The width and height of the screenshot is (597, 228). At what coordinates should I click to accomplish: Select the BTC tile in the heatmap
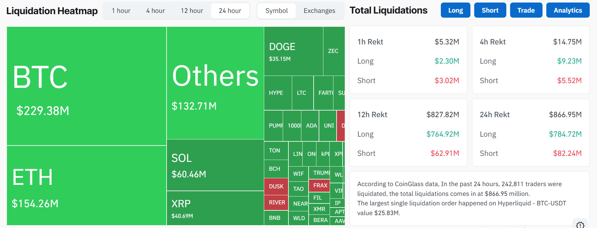(x=85, y=85)
